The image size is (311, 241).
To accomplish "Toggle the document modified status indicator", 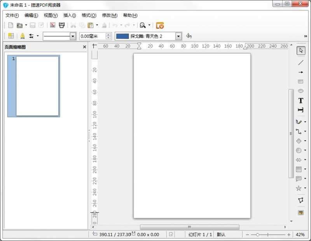I will (x=171, y=234).
